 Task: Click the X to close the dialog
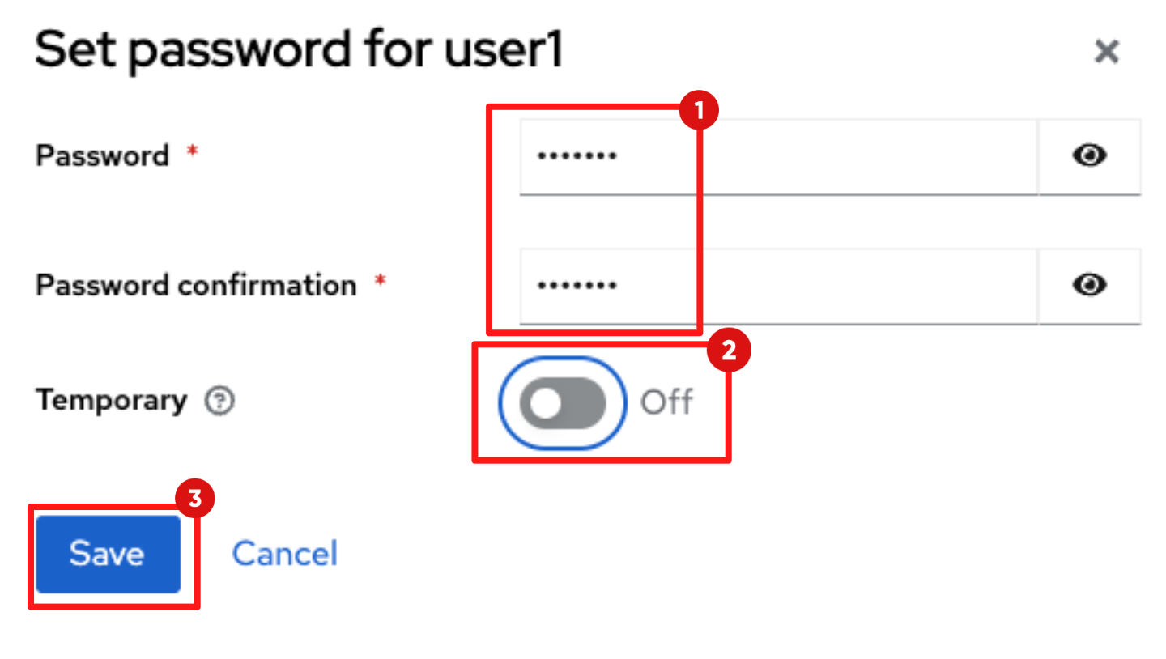coord(1106,51)
